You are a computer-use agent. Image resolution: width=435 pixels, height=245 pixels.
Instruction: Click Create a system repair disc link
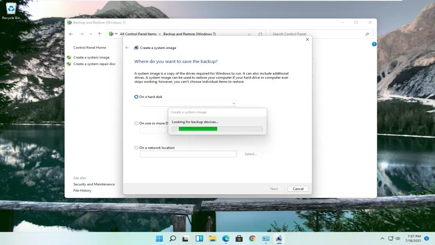pos(94,64)
